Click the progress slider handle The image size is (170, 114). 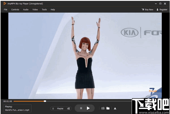45,101
